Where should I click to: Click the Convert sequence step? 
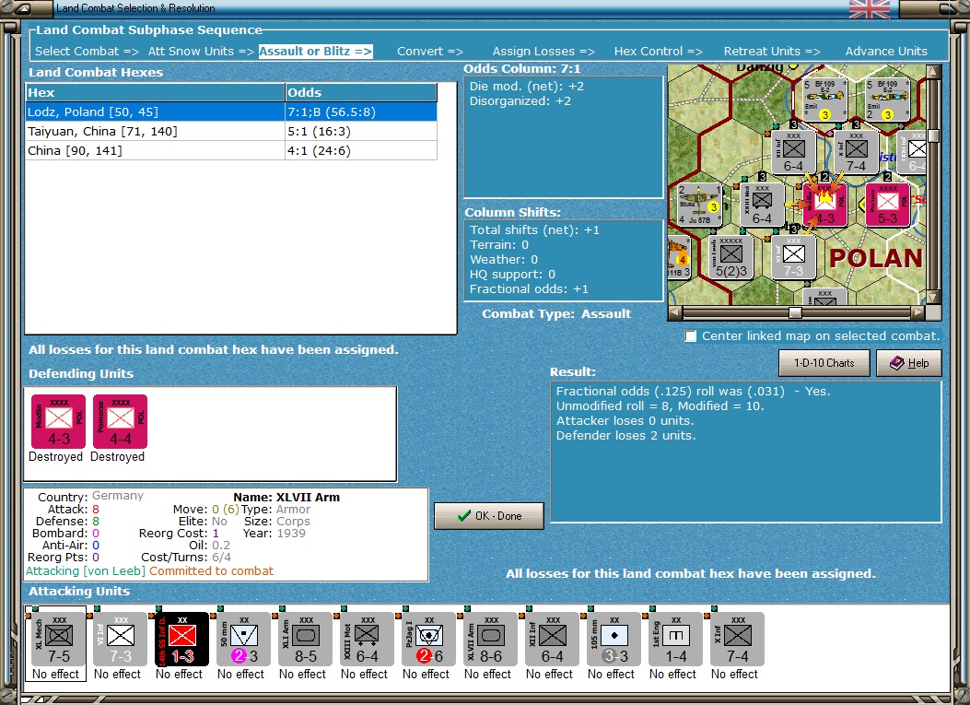[x=430, y=52]
